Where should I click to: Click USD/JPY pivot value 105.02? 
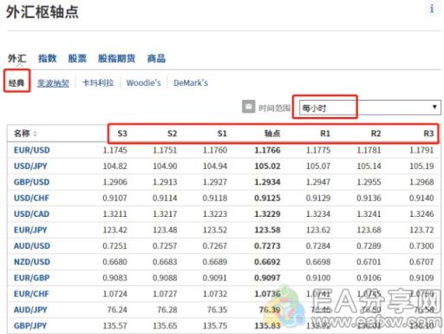267,167
